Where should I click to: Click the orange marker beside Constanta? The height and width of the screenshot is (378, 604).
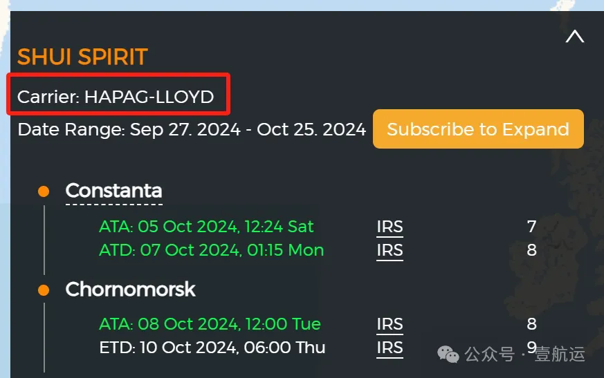pyautogui.click(x=44, y=191)
